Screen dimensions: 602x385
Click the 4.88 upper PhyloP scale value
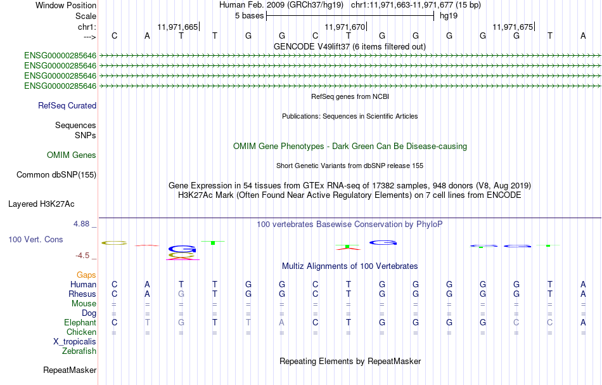(x=81, y=224)
